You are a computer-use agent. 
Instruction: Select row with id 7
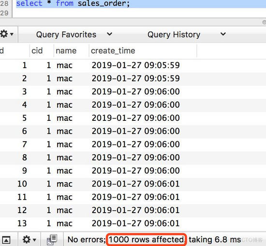(x=133, y=145)
